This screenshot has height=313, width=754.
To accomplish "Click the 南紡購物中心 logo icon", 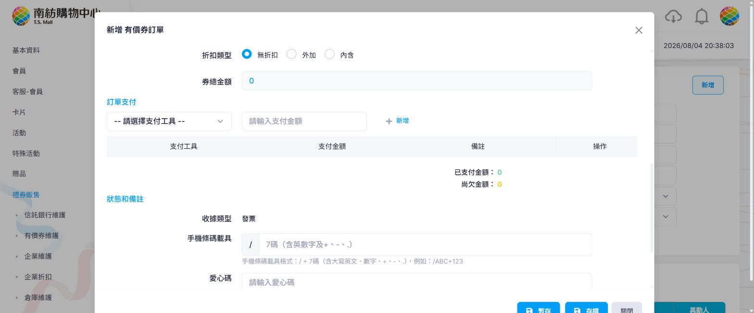I will click(x=21, y=16).
